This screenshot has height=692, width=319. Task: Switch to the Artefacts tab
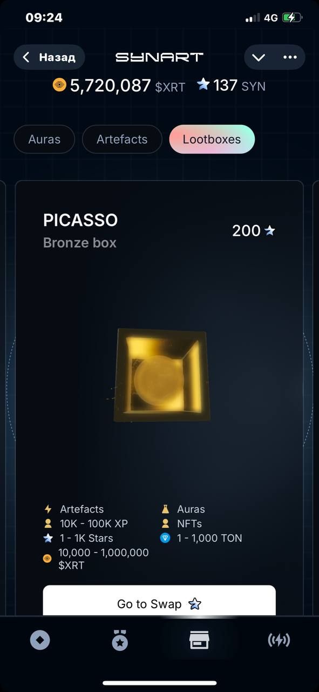(x=122, y=139)
